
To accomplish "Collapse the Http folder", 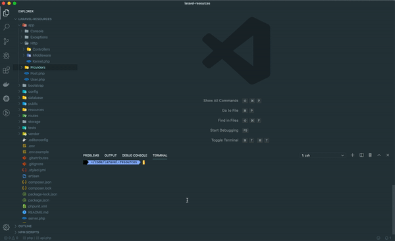I will click(x=34, y=43).
